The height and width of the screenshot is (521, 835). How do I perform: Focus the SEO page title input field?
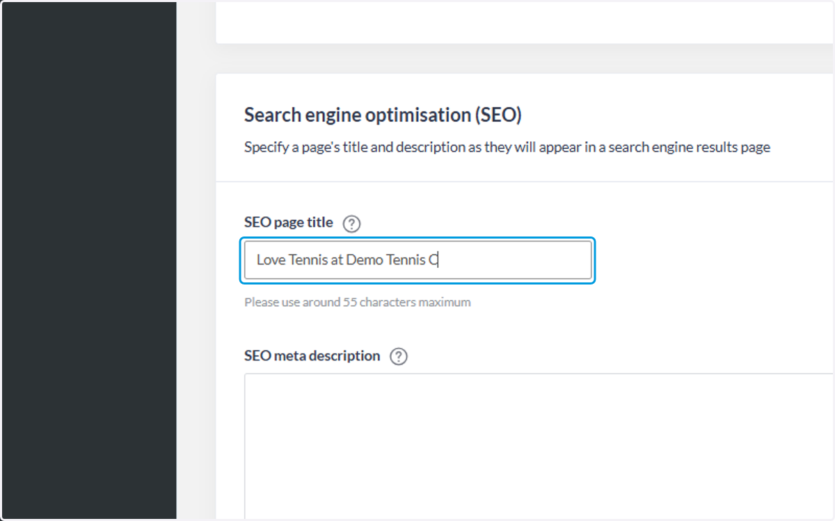point(417,260)
